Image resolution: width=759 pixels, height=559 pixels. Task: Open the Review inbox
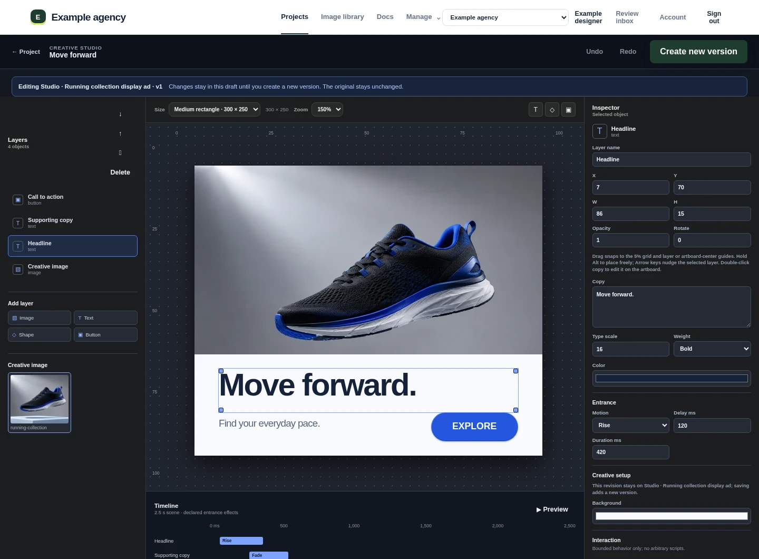(627, 17)
